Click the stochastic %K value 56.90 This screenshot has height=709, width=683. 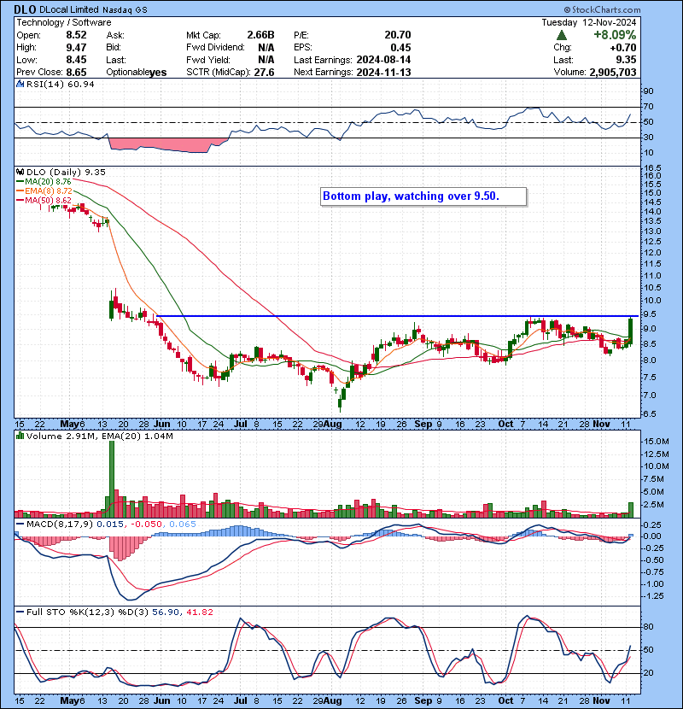coord(166,612)
